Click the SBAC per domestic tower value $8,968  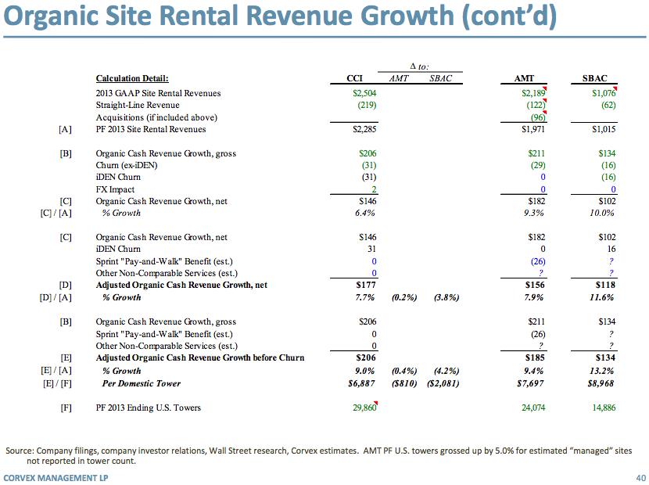(x=601, y=383)
